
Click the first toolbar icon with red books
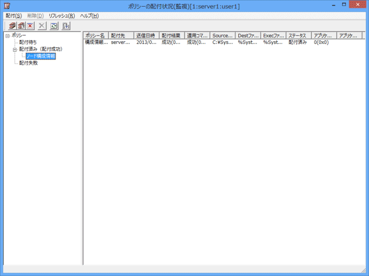(x=12, y=26)
